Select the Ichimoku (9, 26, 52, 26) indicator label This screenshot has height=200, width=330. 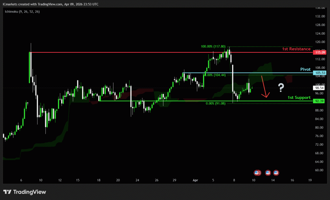coord(22,11)
